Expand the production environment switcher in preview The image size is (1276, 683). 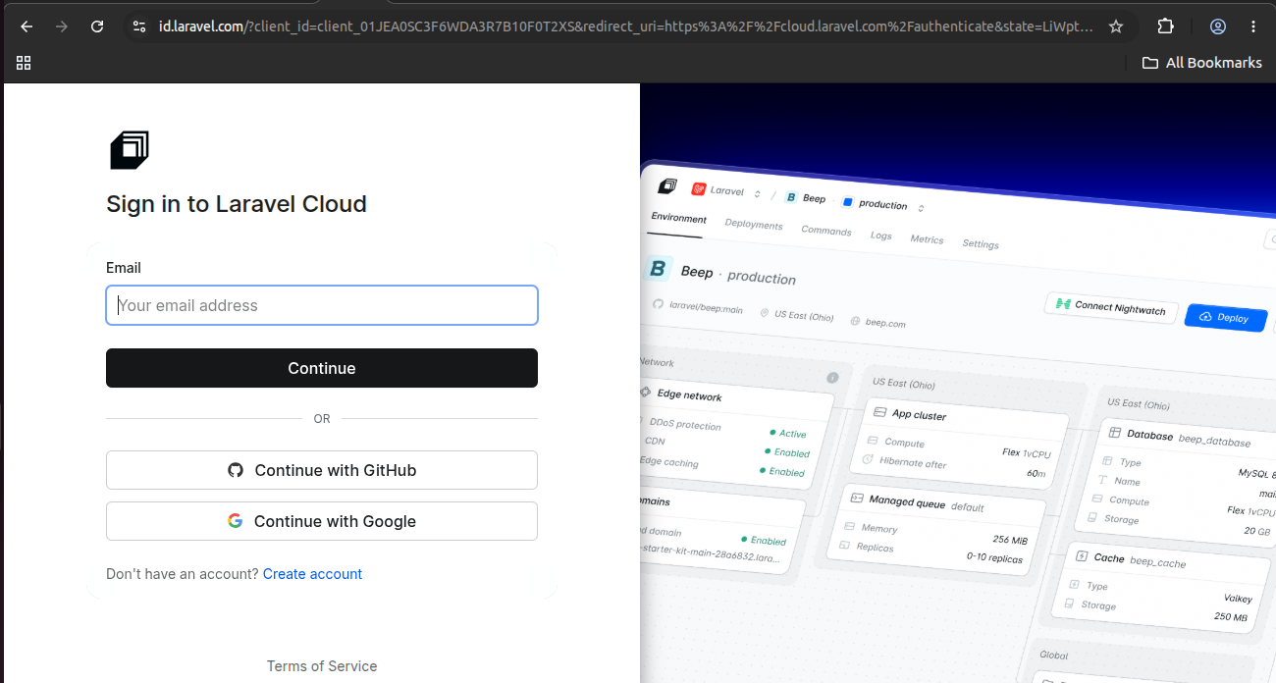click(x=921, y=207)
